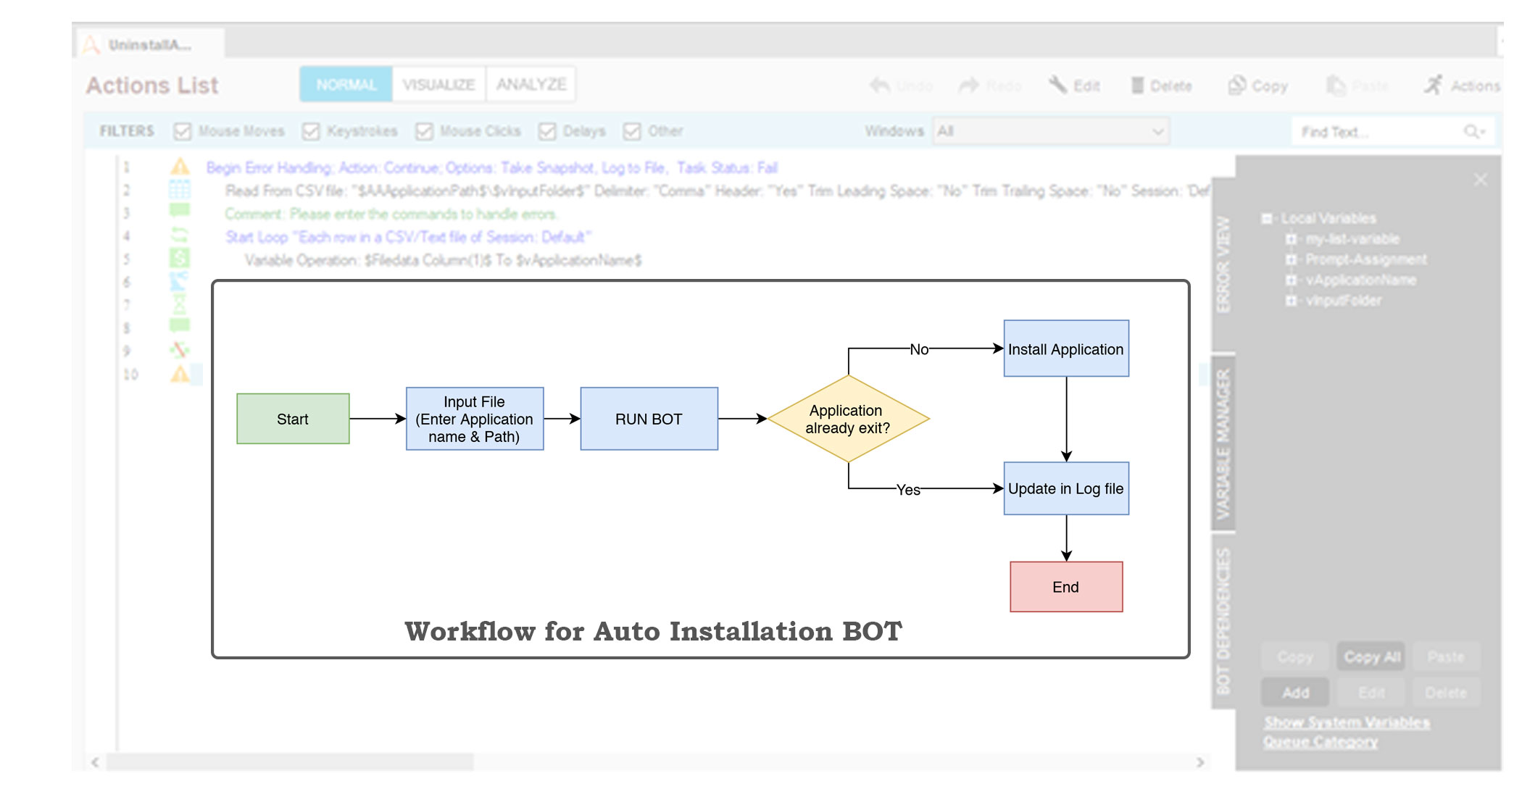Click the horizontal scrollbar at the bottom

[x=290, y=762]
